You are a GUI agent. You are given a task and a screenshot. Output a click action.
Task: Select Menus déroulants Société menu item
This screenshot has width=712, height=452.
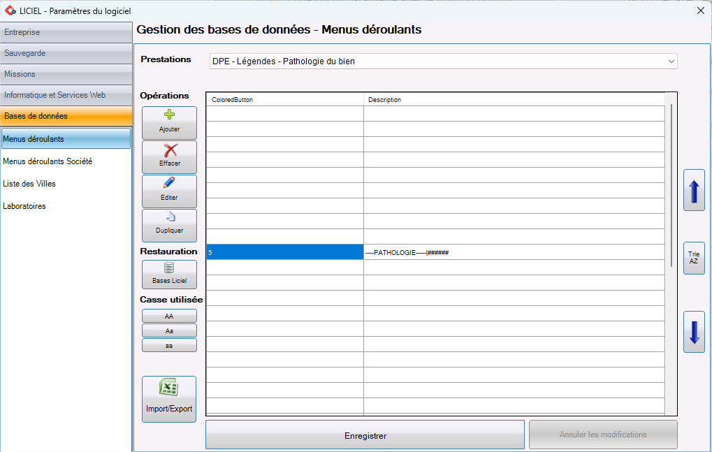[x=48, y=161]
